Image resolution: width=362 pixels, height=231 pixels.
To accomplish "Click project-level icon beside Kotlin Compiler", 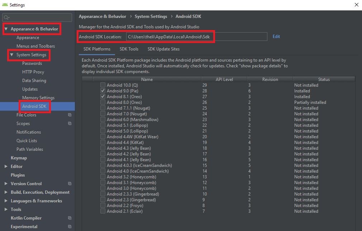I will (70, 218).
